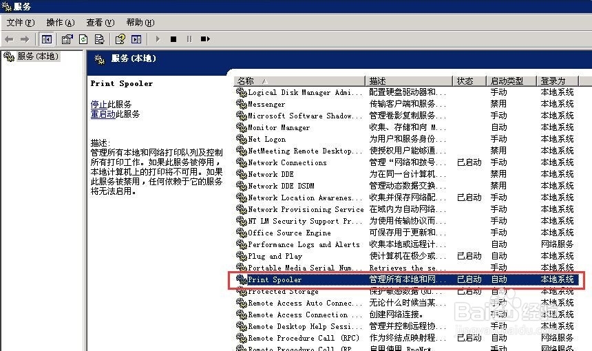Image resolution: width=592 pixels, height=351 pixels.
Task: Click the Help toolbar icon
Action: [120, 39]
